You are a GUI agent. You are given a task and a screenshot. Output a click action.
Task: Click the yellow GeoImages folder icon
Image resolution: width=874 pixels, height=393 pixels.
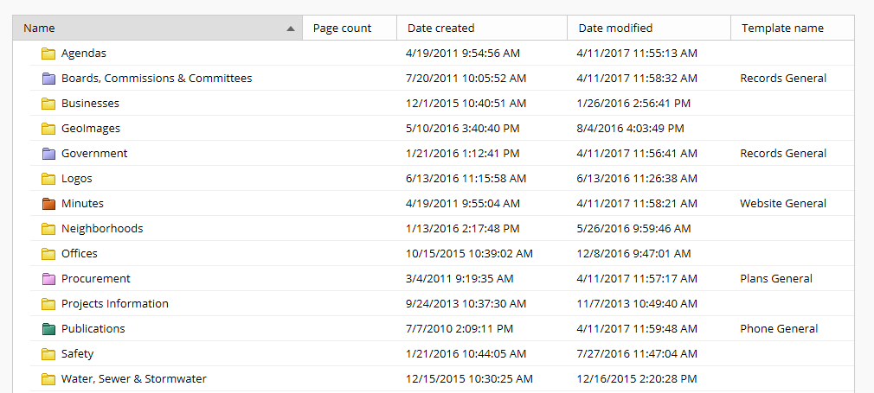pos(48,129)
